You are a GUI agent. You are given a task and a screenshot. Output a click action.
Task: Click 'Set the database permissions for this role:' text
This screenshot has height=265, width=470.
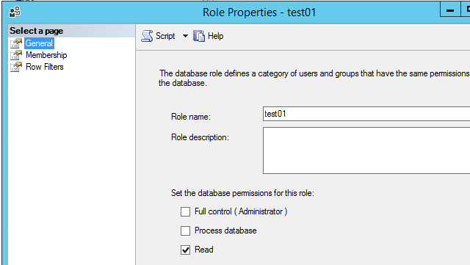pyautogui.click(x=242, y=193)
